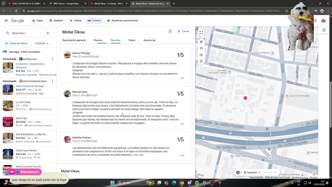Select Bed & Breakfast Le Marche listing
Image resolution: width=332 pixels, height=187 pixels.
click(28, 138)
